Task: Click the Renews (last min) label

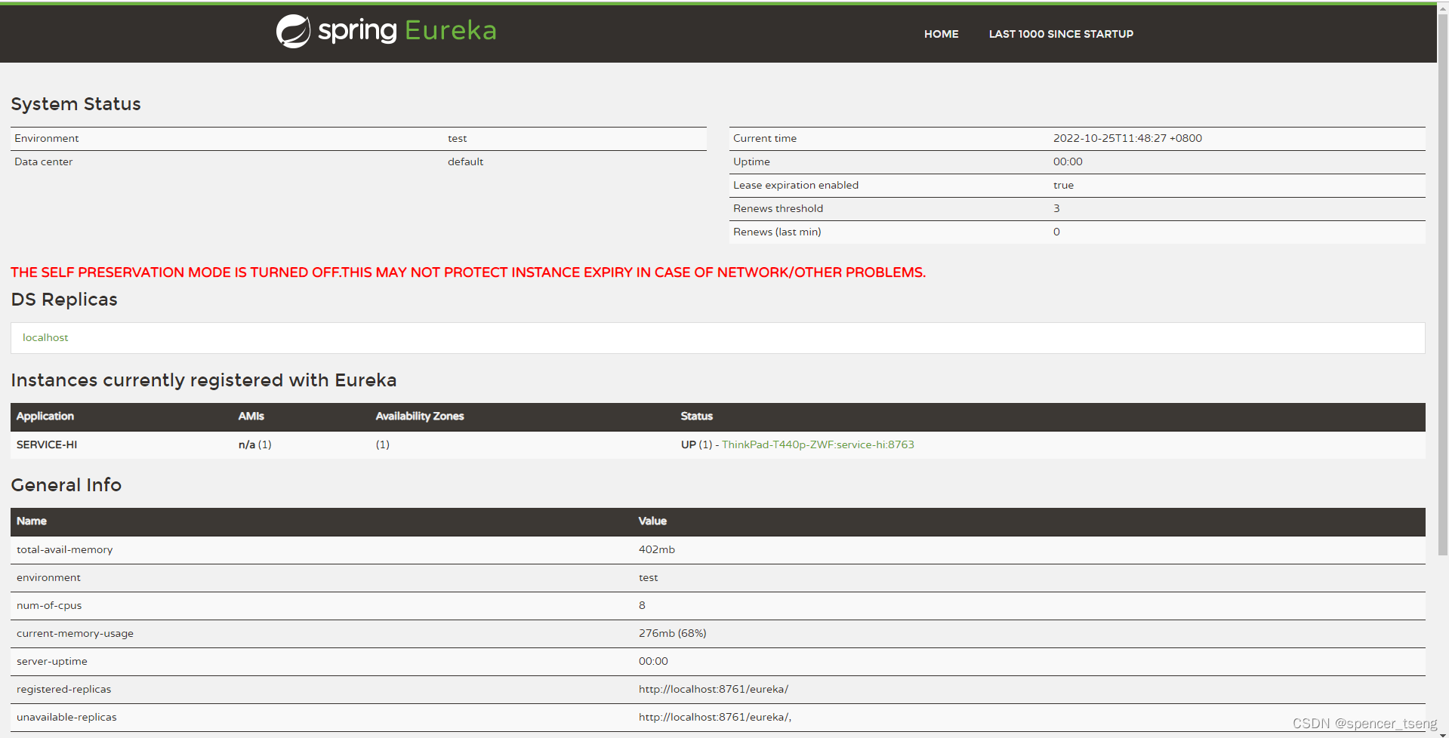Action: 777,232
